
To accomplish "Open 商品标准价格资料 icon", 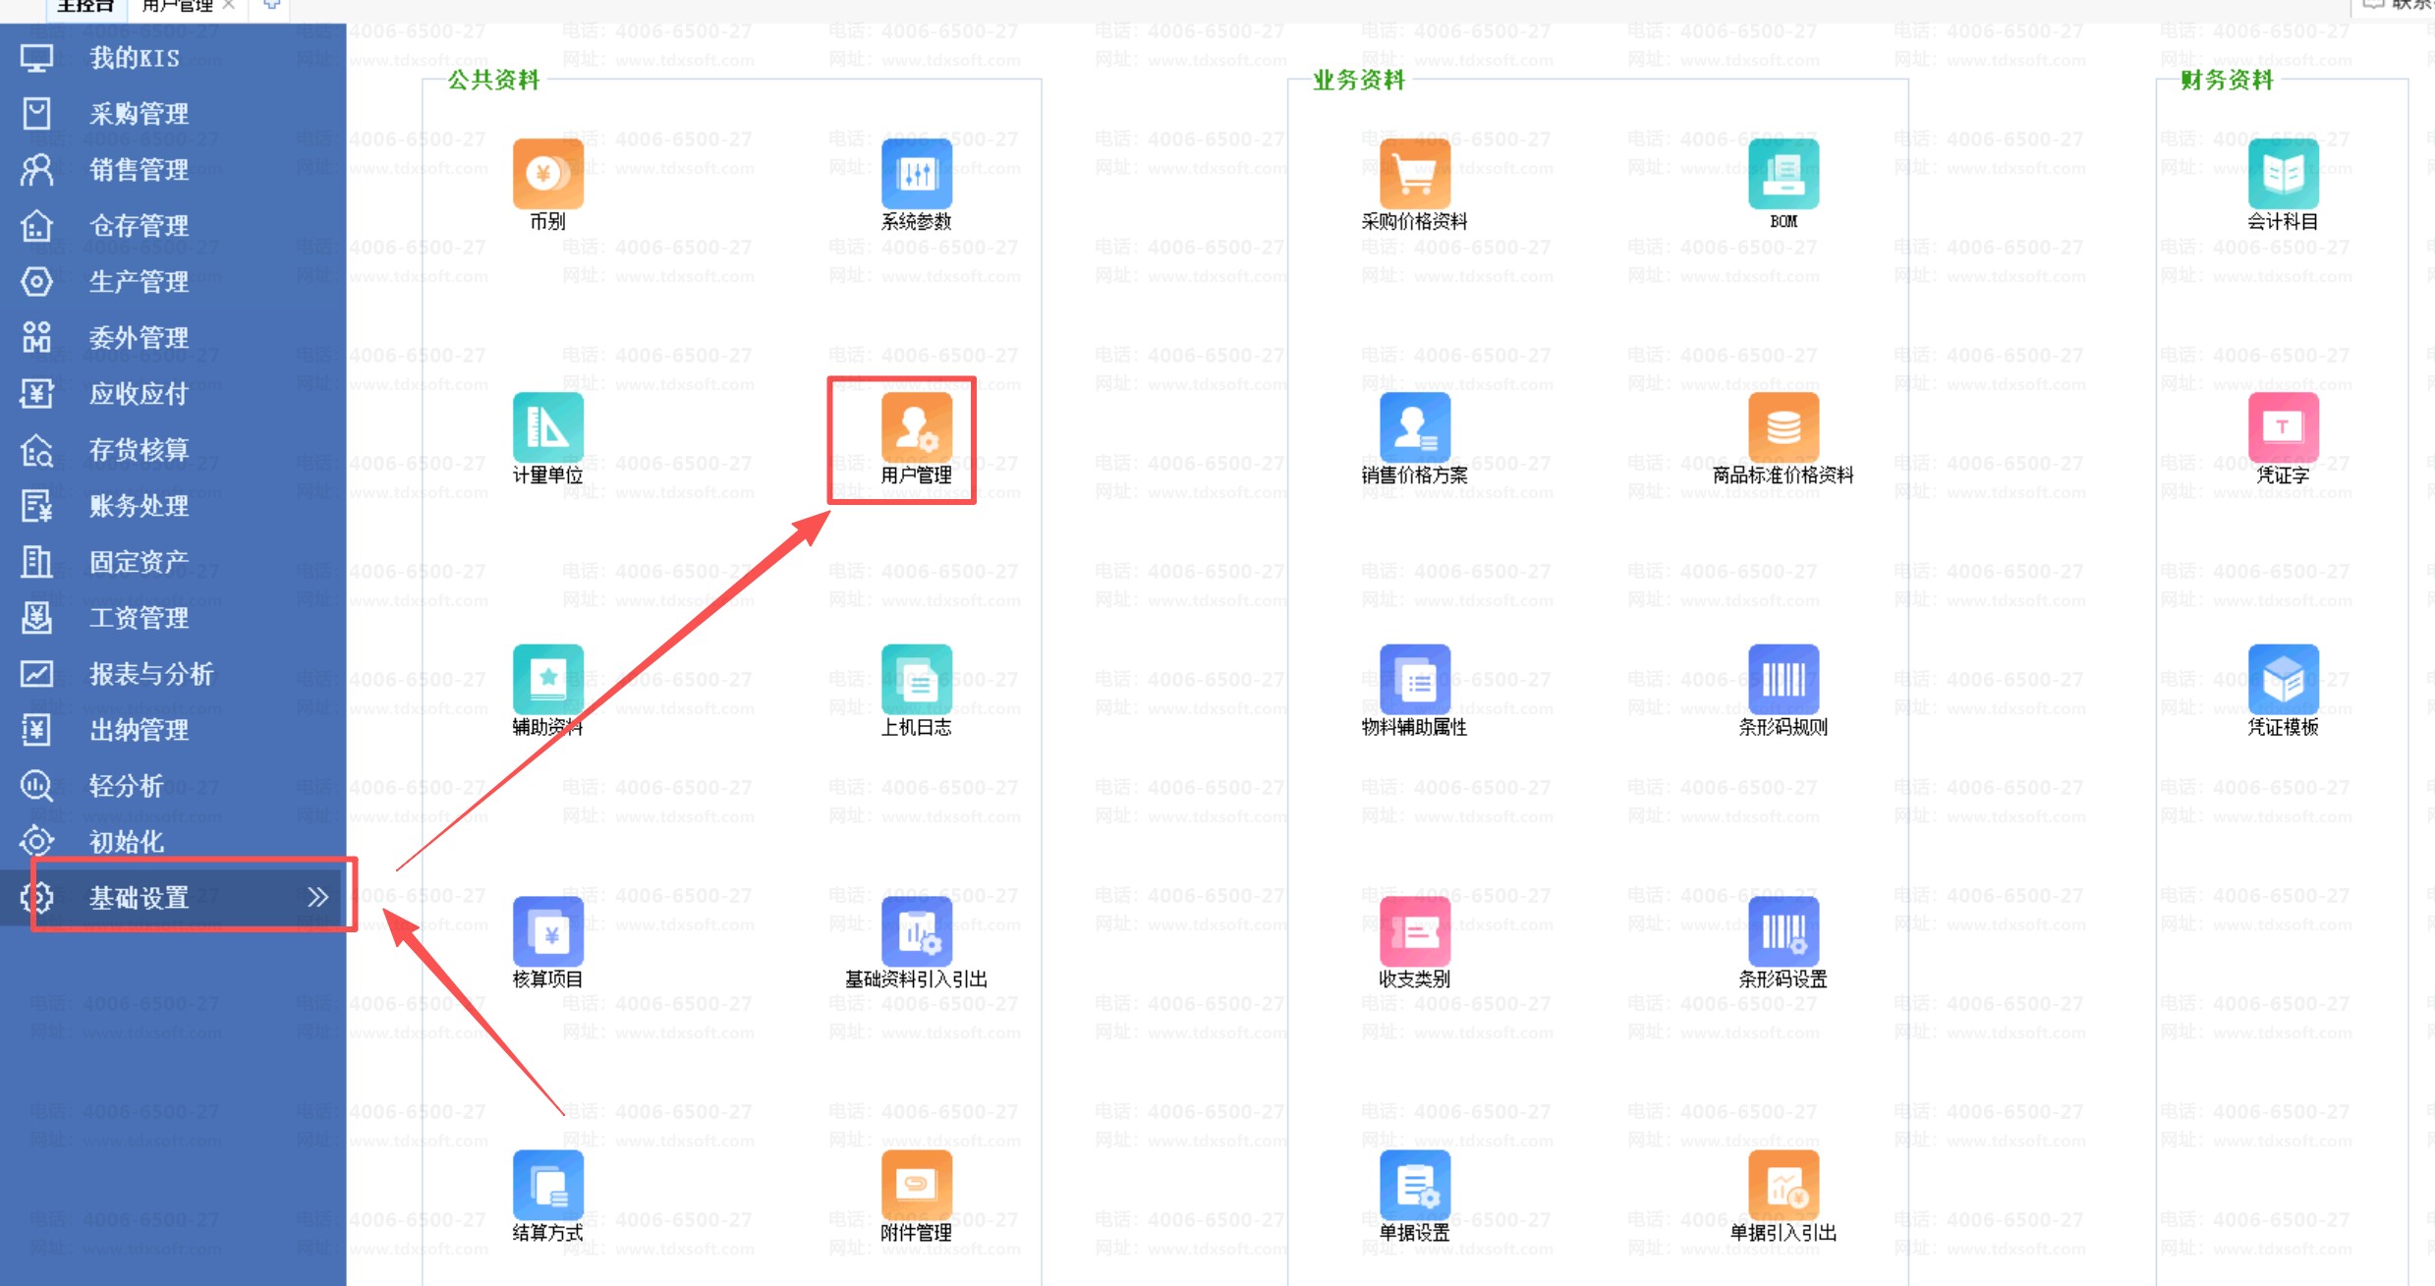I will pos(1783,427).
